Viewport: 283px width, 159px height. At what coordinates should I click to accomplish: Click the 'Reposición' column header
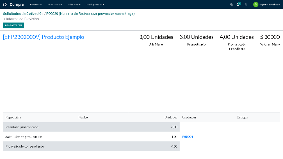13,117
